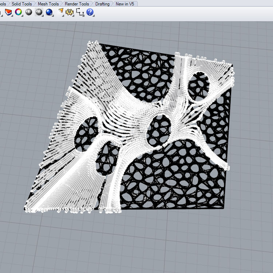Click the gray Shade sphere icon

point(29,12)
